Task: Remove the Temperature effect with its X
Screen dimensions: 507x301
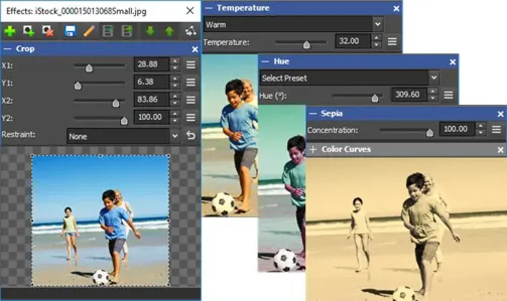Action: click(x=397, y=9)
